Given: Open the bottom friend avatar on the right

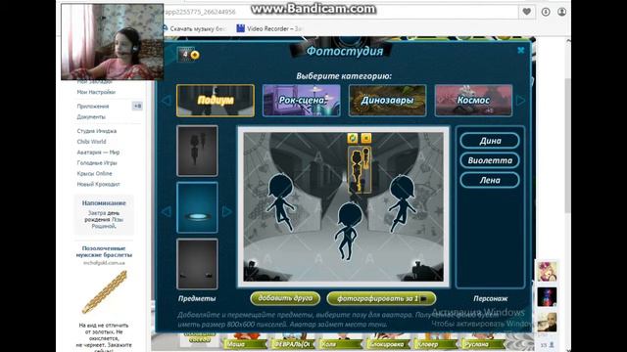Looking at the screenshot, I should [547, 322].
